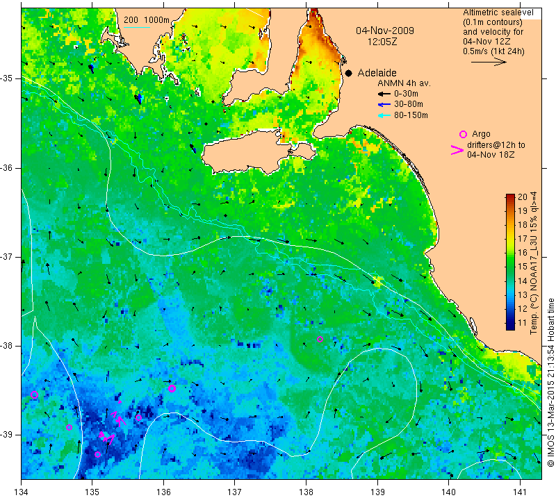Viewport: 556px width, 500px height.
Task: Click the '-39' latitude axis label
Action: (6, 435)
